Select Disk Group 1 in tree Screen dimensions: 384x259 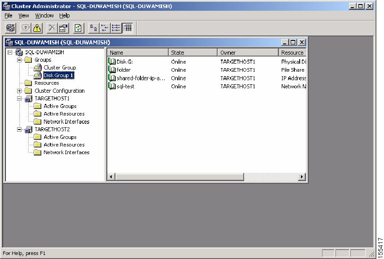(58, 75)
